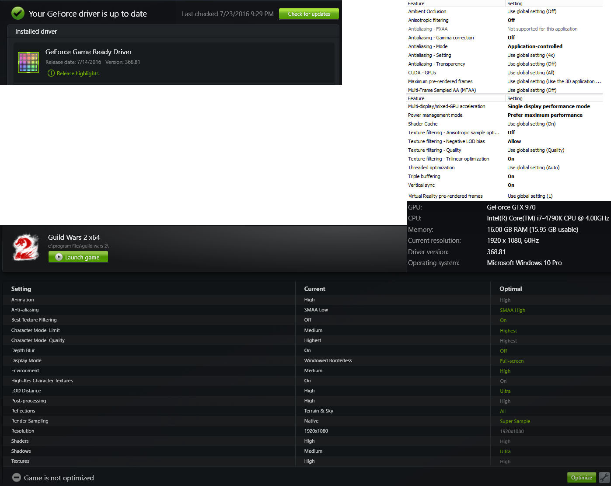Click the GeForce Game Ready Driver thumbnail icon
611x486 pixels.
tap(28, 62)
